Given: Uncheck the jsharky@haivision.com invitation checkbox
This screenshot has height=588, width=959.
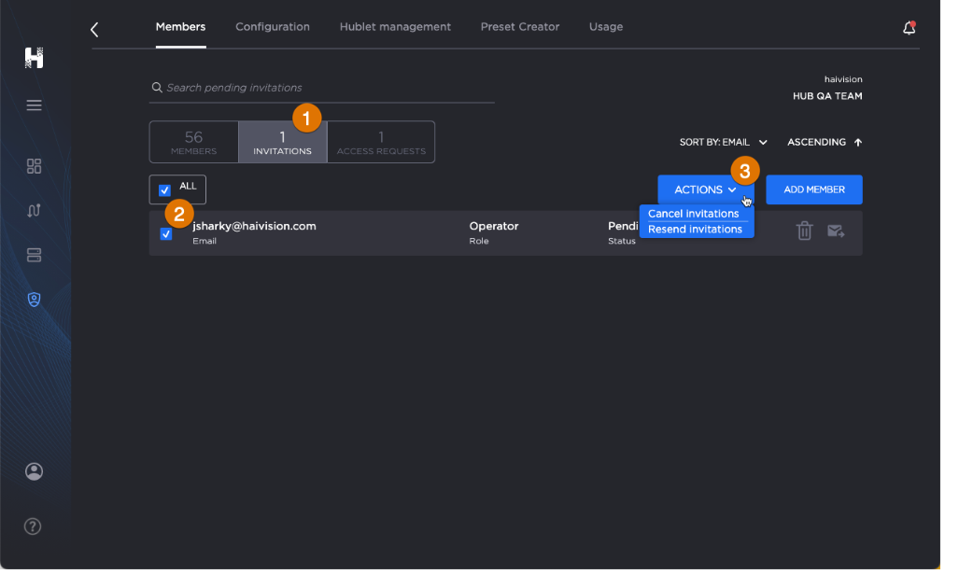Looking at the screenshot, I should (x=166, y=234).
